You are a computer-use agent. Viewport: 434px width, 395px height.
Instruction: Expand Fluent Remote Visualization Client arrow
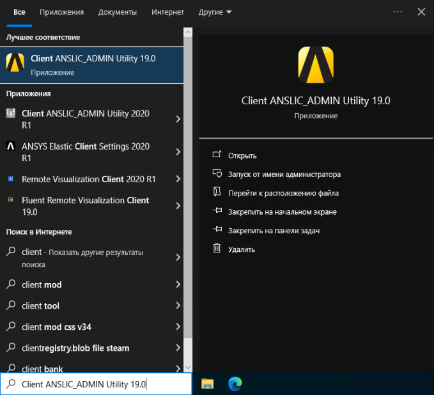point(178,206)
